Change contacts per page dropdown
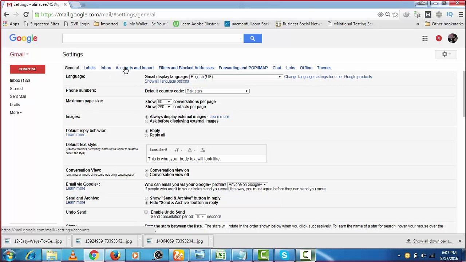The width and height of the screenshot is (466, 262). click(x=164, y=107)
